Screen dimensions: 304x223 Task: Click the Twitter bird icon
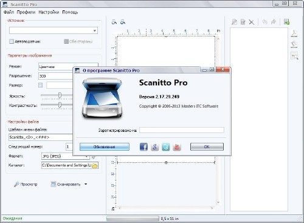click(166, 146)
